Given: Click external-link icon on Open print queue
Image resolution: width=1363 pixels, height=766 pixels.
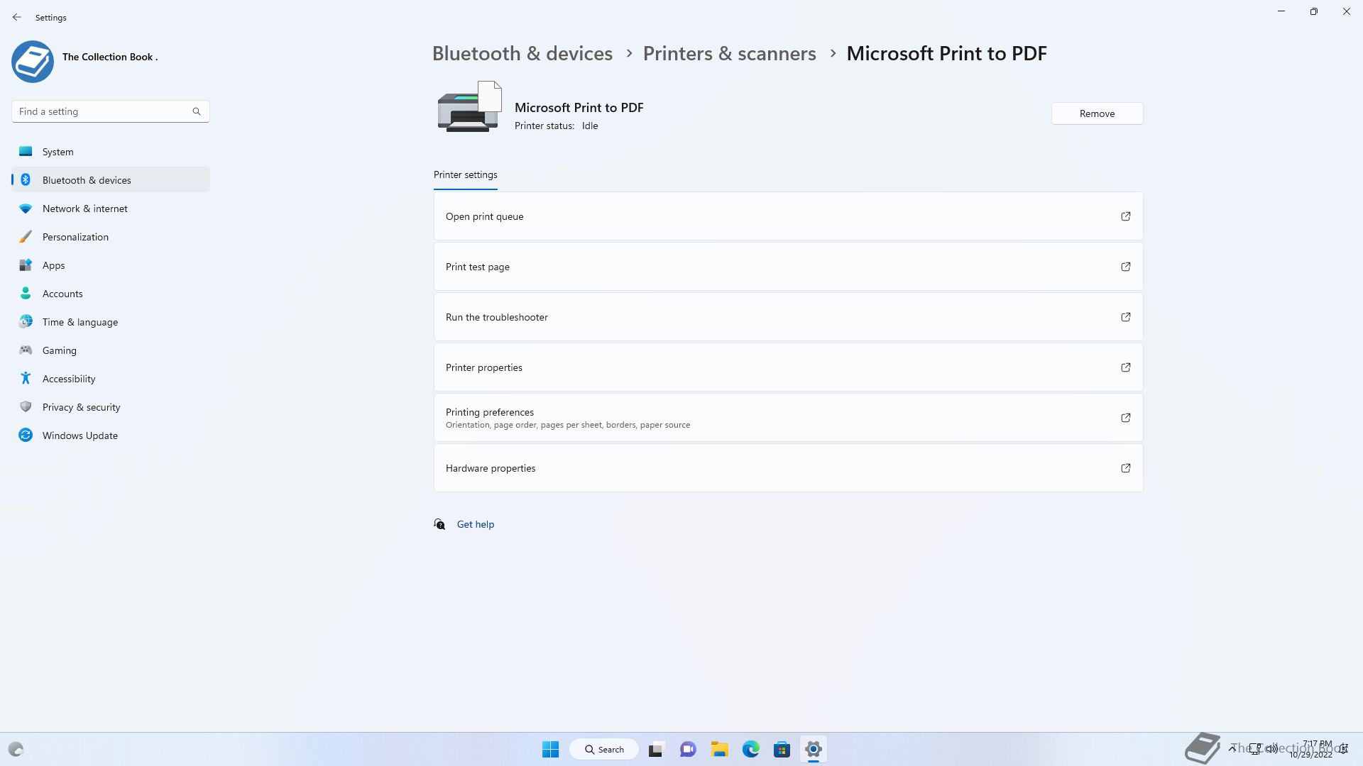Looking at the screenshot, I should click(x=1126, y=216).
